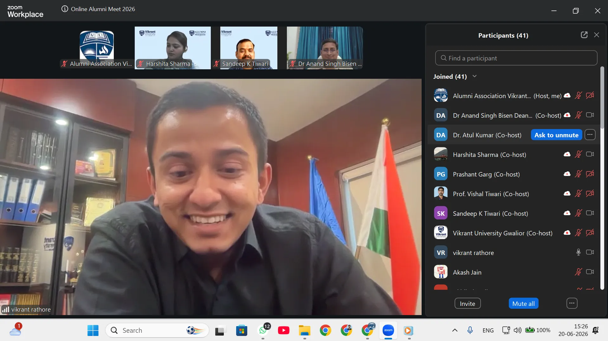Click the Mute all button
This screenshot has height=341, width=608.
pyautogui.click(x=523, y=304)
